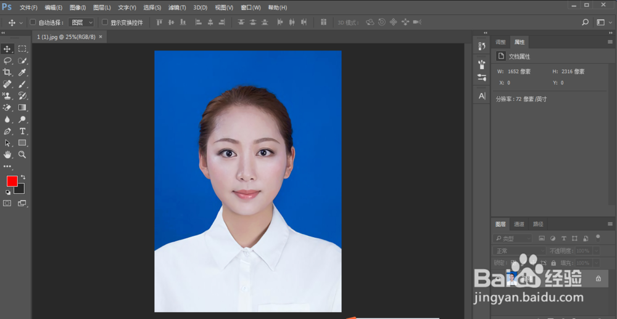Screen dimensions: 617x319
Task: Select the Gradient tool
Action: (22, 107)
